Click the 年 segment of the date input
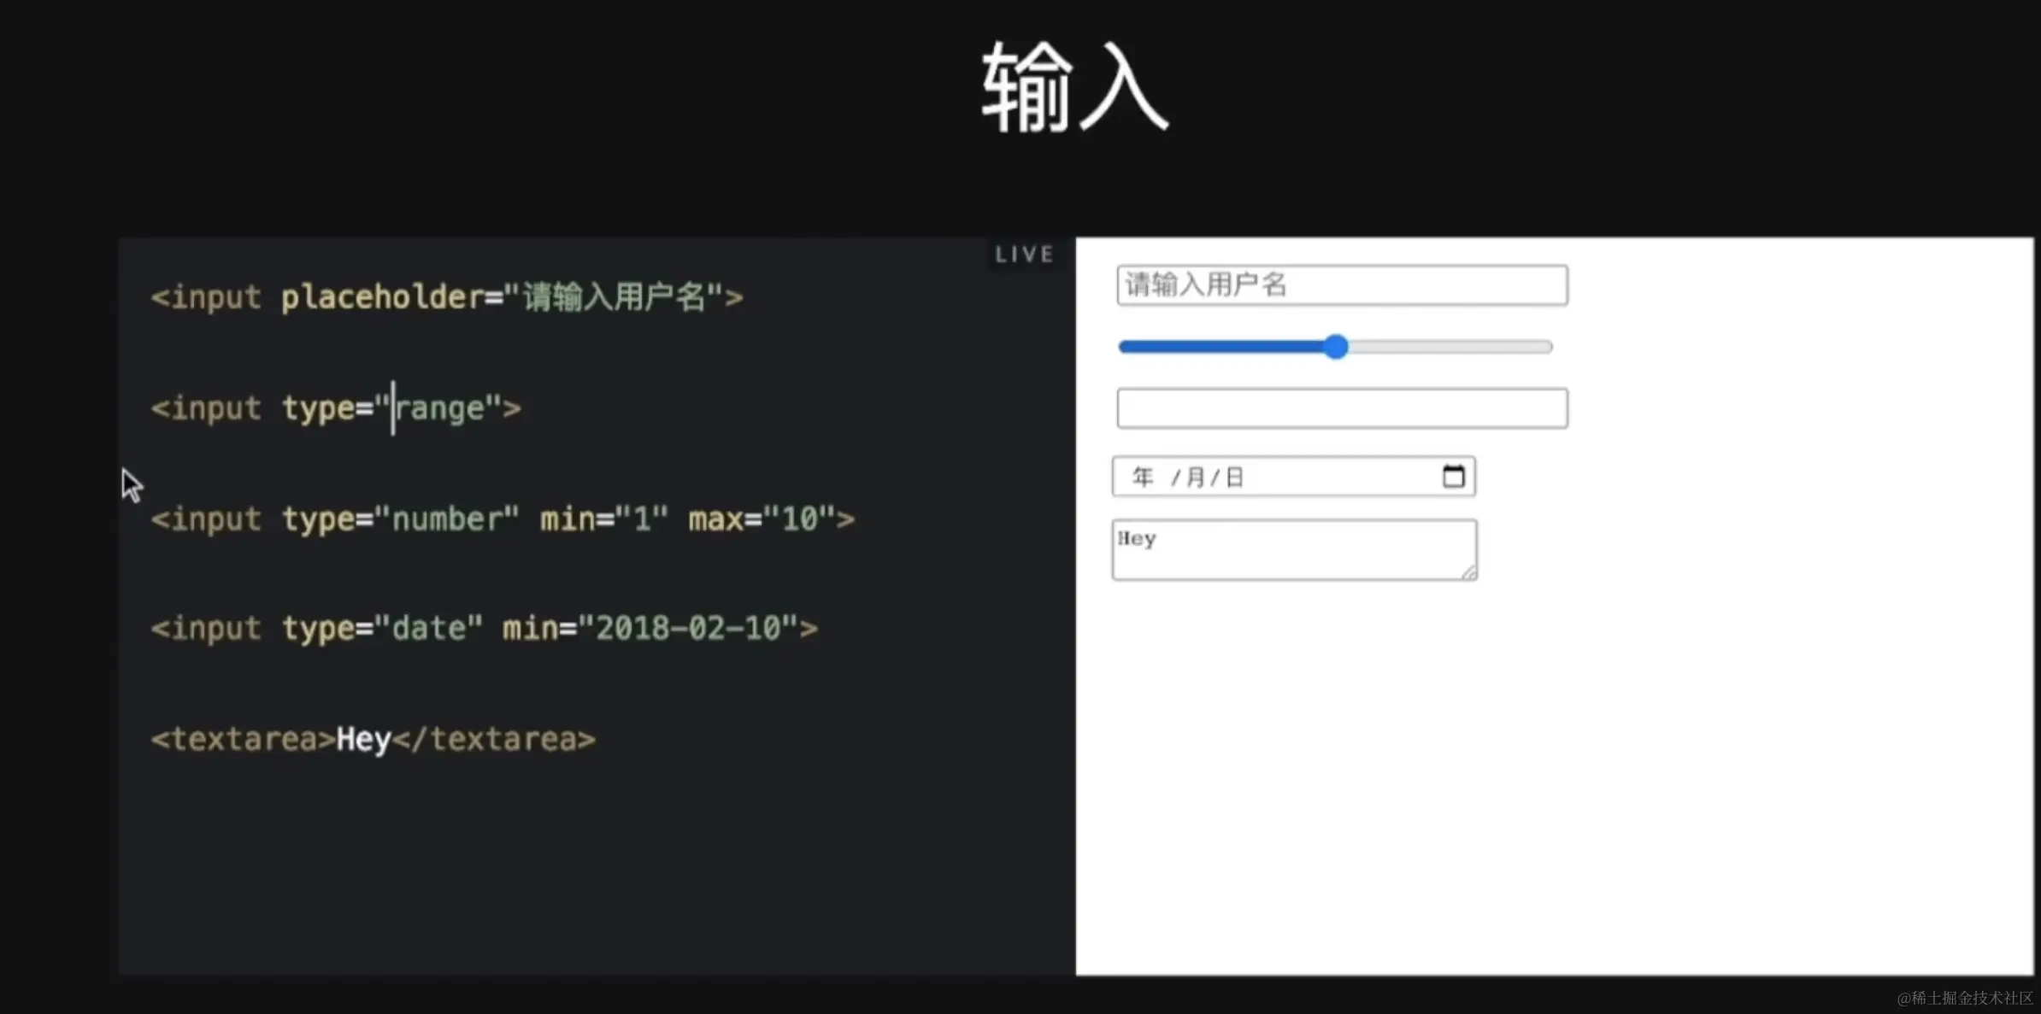2041x1014 pixels. 1143,477
